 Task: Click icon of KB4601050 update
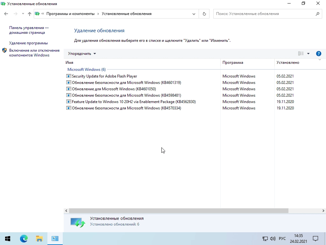pos(69,89)
